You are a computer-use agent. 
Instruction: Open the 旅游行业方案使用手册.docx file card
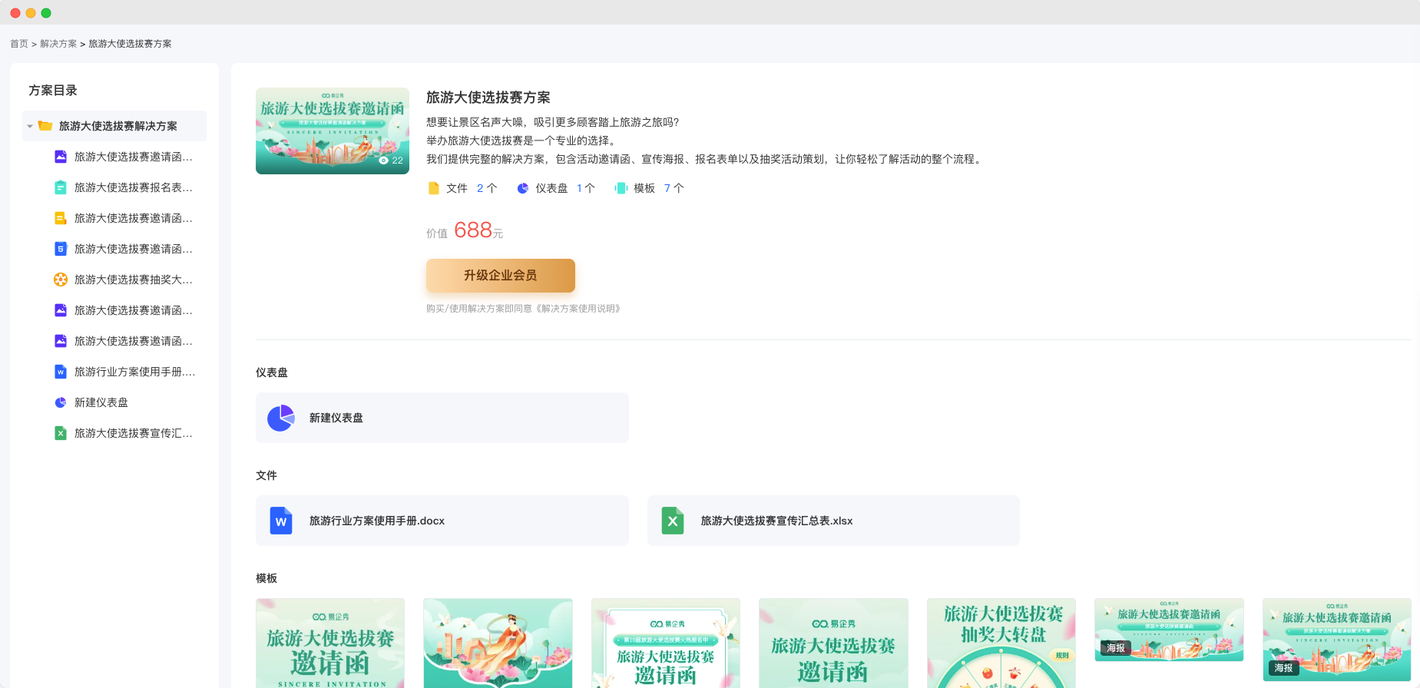click(x=442, y=521)
